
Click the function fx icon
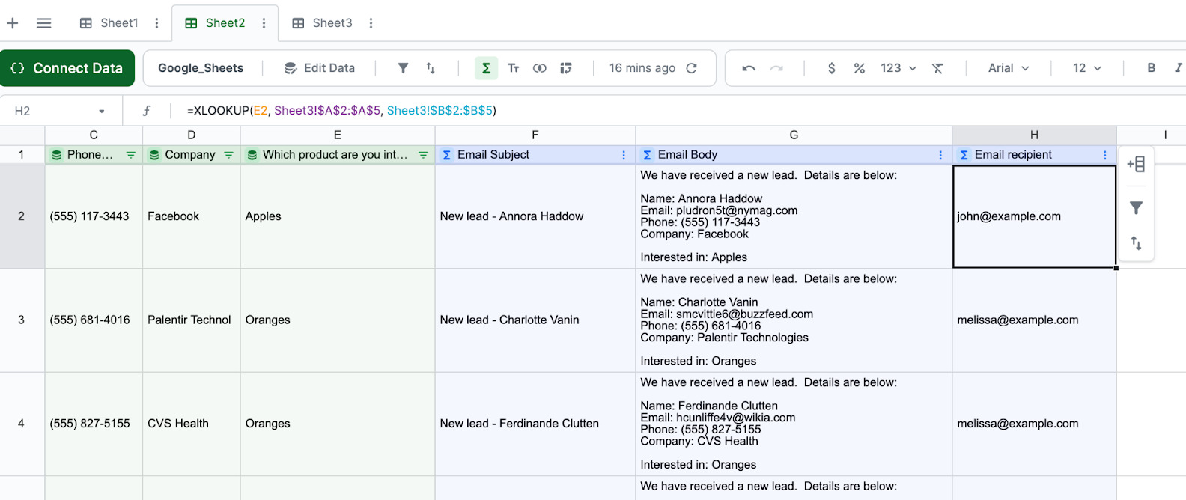coord(146,111)
